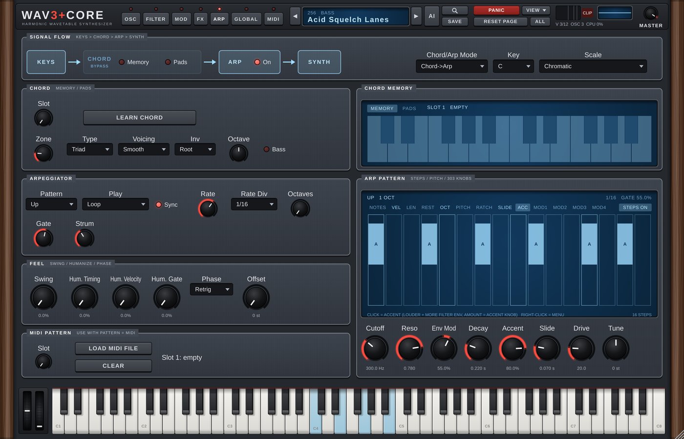Click the Cutoff knob
Image resolution: width=684 pixels, height=439 pixels.
[x=375, y=349]
